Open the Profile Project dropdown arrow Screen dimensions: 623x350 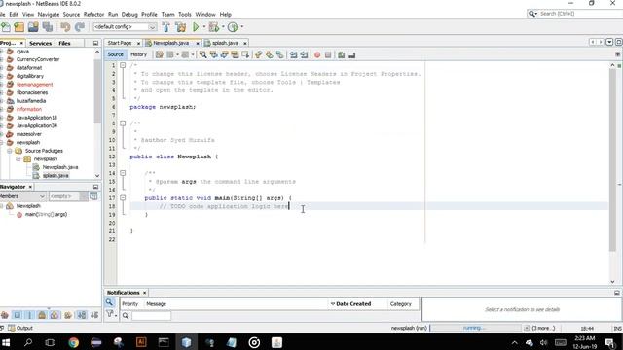tap(242, 27)
